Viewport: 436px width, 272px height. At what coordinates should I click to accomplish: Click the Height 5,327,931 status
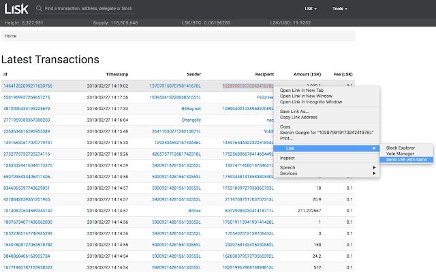pos(24,22)
